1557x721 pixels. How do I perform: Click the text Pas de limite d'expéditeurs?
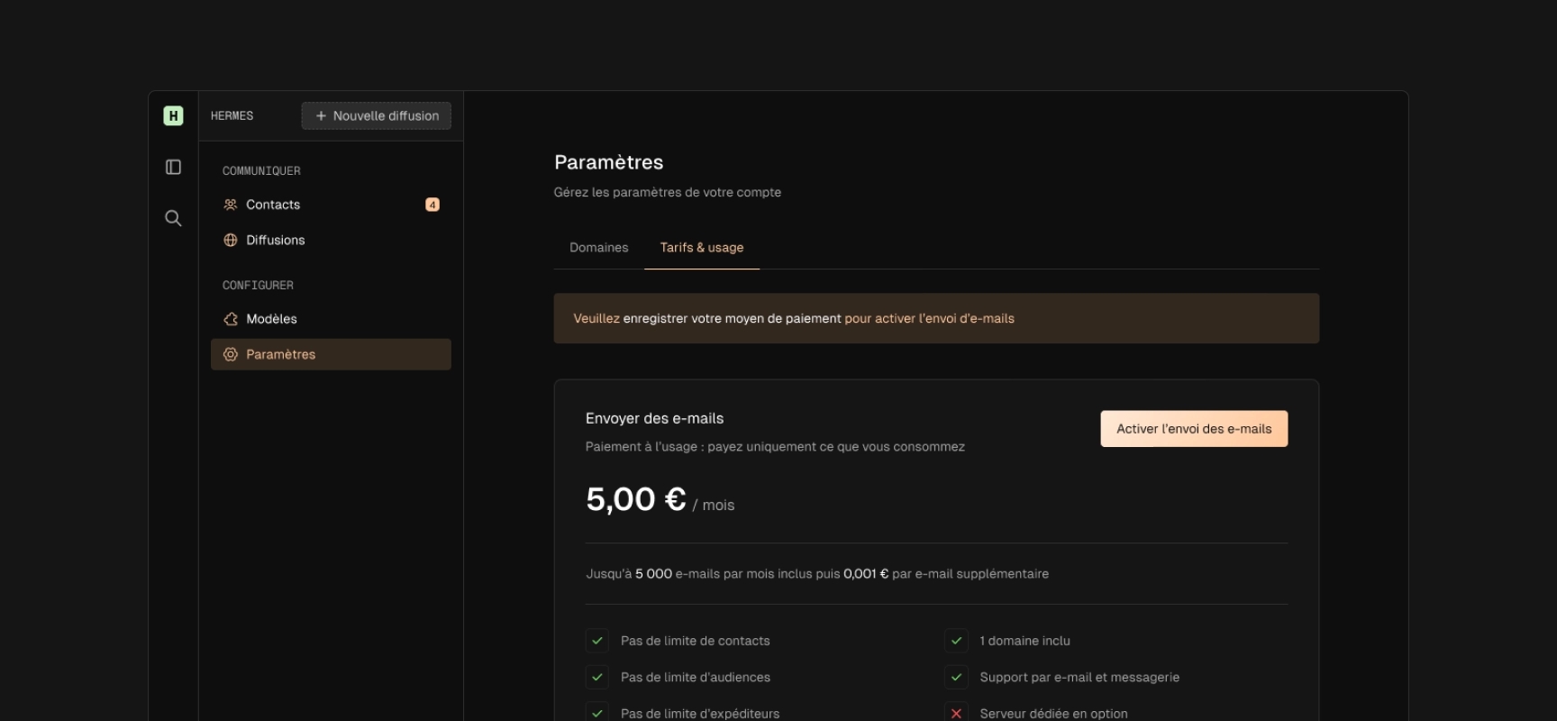tap(700, 713)
